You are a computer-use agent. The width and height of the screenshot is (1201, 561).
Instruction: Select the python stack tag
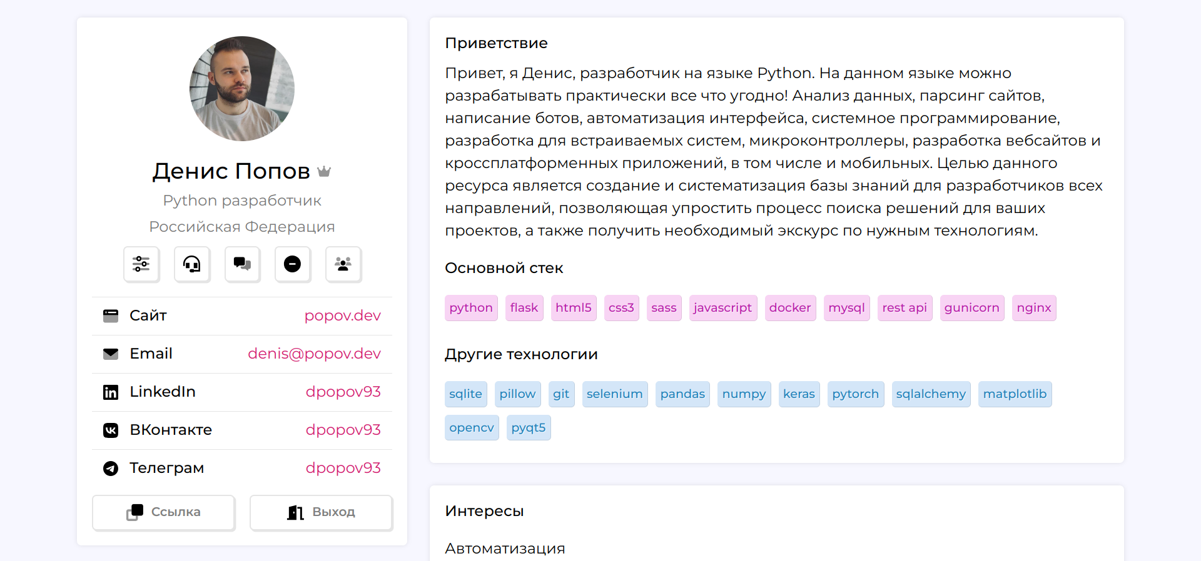tap(471, 308)
